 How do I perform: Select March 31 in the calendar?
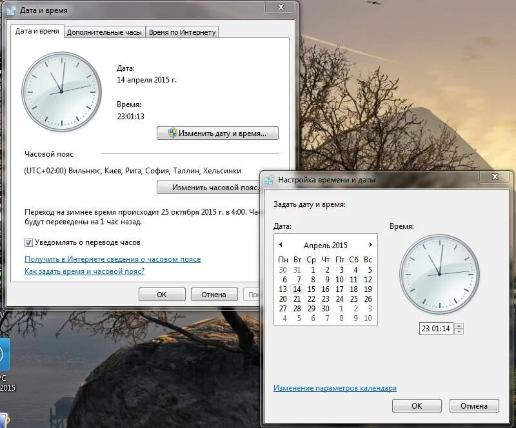click(297, 270)
